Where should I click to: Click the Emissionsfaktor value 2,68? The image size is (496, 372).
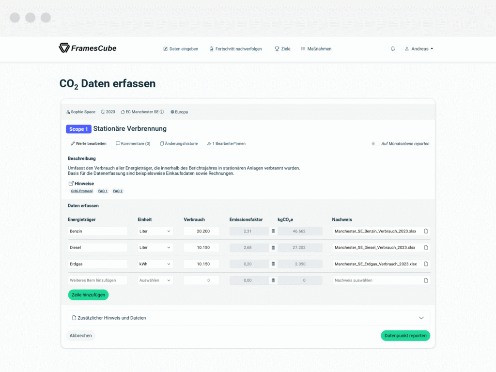[x=249, y=248]
